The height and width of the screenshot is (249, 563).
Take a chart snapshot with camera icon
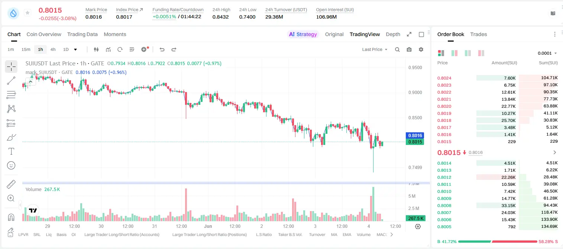click(x=409, y=49)
